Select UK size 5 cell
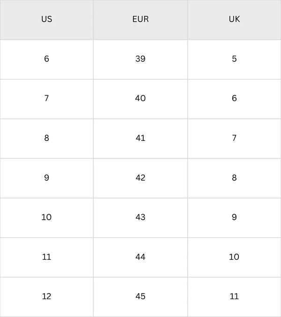 pyautogui.click(x=234, y=59)
